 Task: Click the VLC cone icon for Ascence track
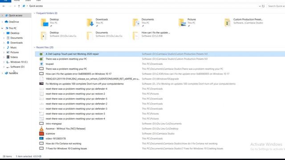click(x=41, y=128)
